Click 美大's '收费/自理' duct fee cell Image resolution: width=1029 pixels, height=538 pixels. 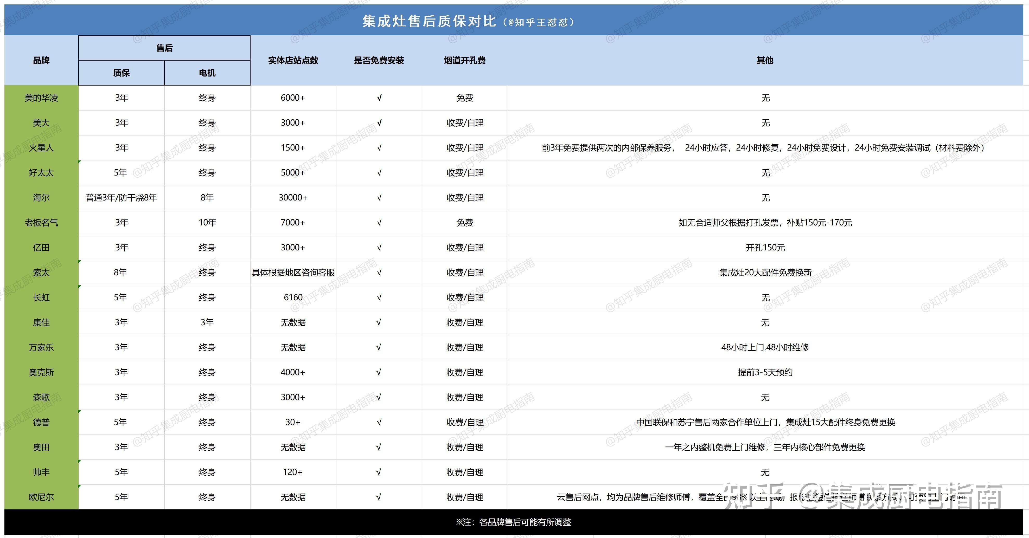465,123
